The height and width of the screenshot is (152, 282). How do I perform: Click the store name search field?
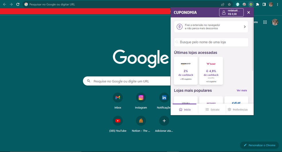click(x=211, y=42)
